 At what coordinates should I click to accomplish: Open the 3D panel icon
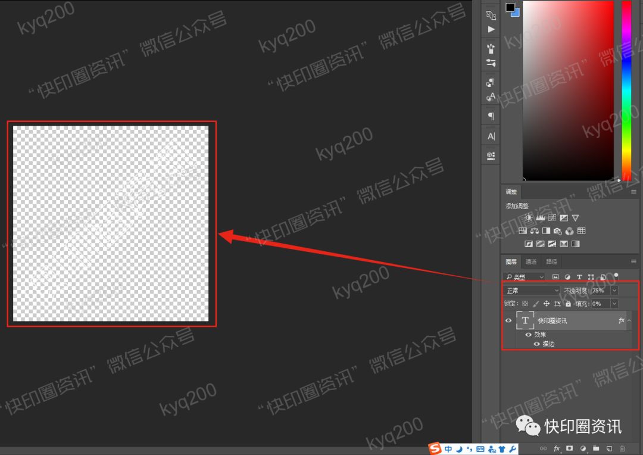(x=491, y=156)
